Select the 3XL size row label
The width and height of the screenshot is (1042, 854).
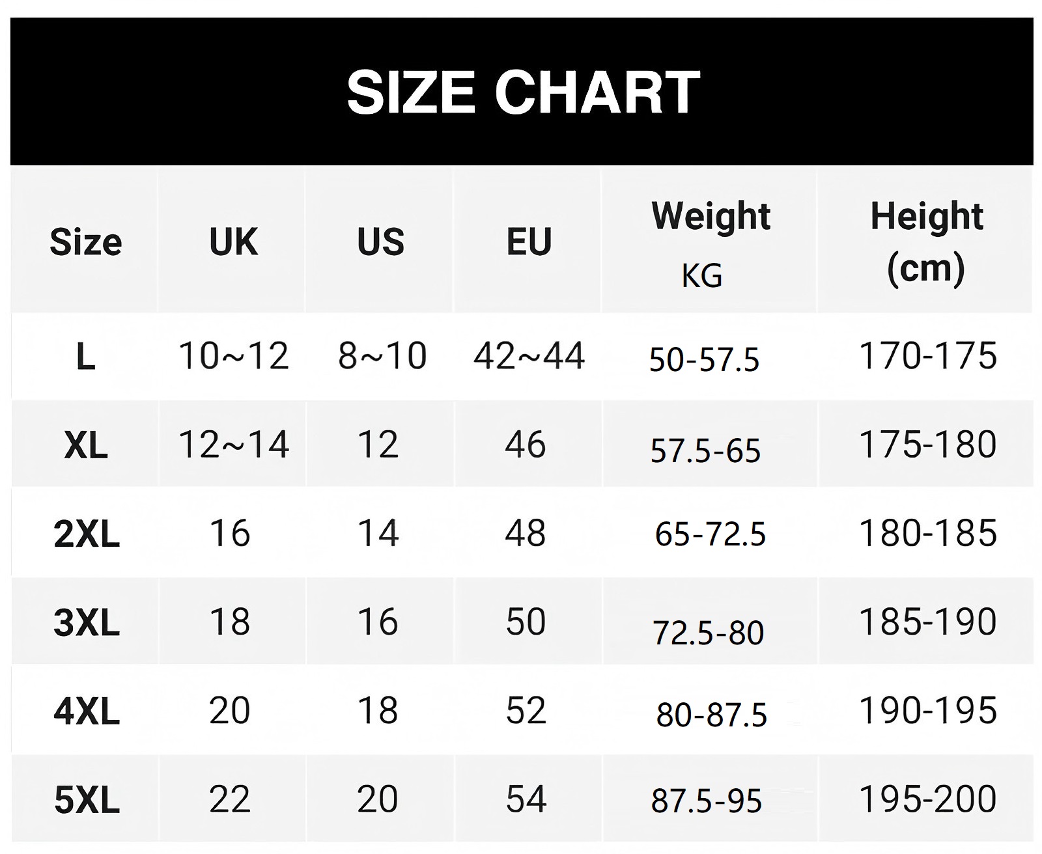tap(87, 622)
